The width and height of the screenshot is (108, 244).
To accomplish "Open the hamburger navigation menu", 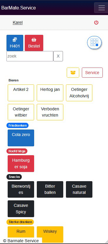I will coord(102,8).
